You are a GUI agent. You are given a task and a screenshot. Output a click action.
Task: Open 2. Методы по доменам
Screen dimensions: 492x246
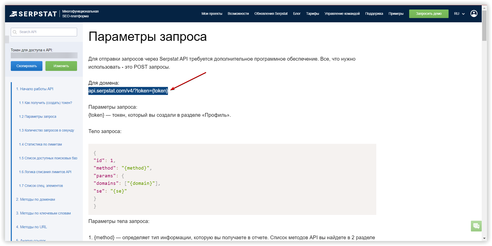35,199
